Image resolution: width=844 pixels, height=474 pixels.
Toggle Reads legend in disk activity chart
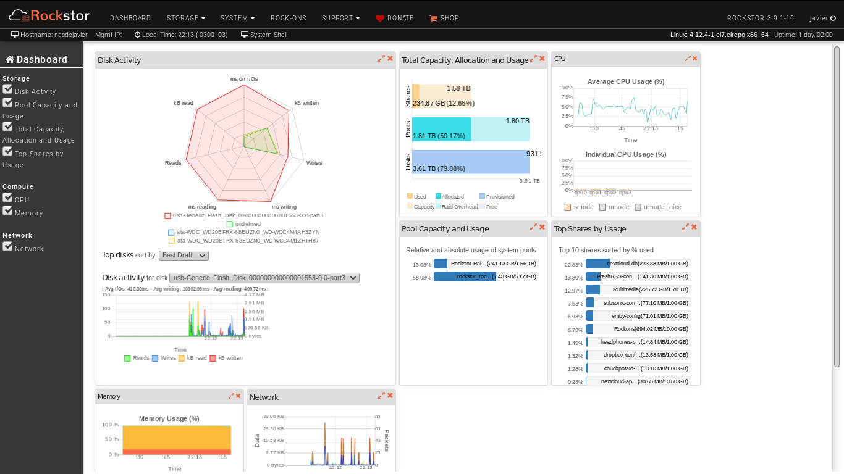tap(137, 358)
